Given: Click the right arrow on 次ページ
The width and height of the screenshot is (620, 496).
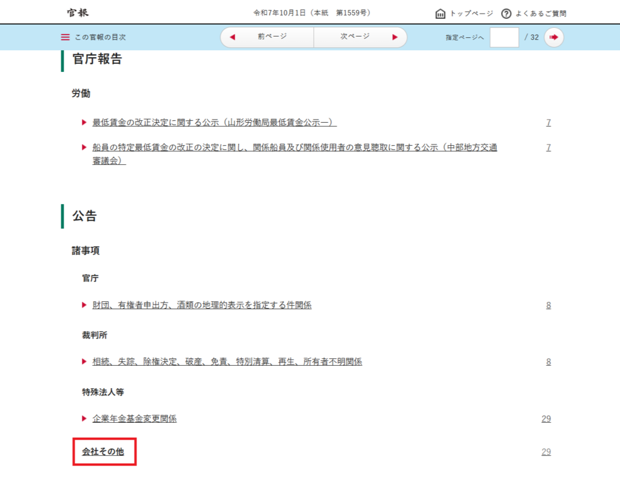Looking at the screenshot, I should pos(394,37).
